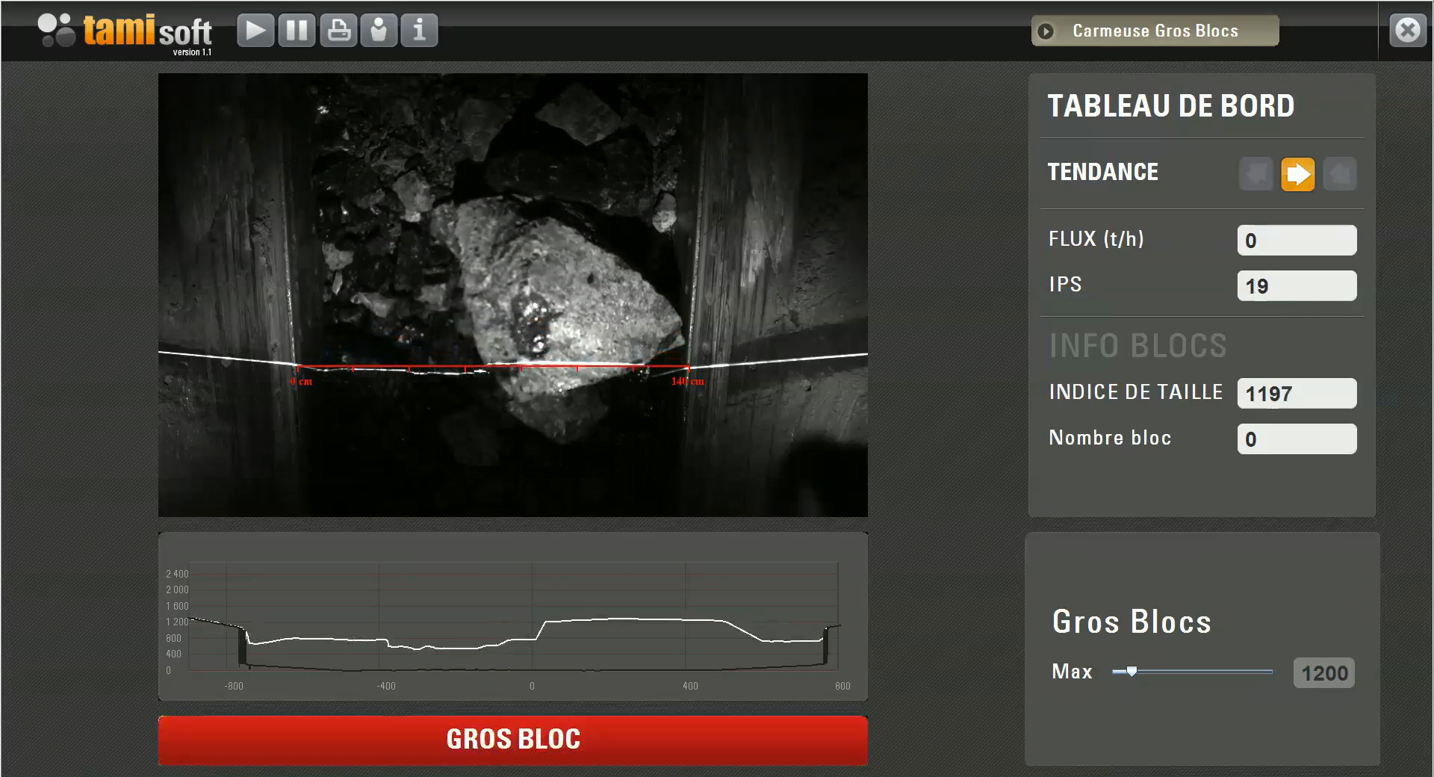
Task: Click the FLUX (t/h) value field
Action: [1297, 241]
